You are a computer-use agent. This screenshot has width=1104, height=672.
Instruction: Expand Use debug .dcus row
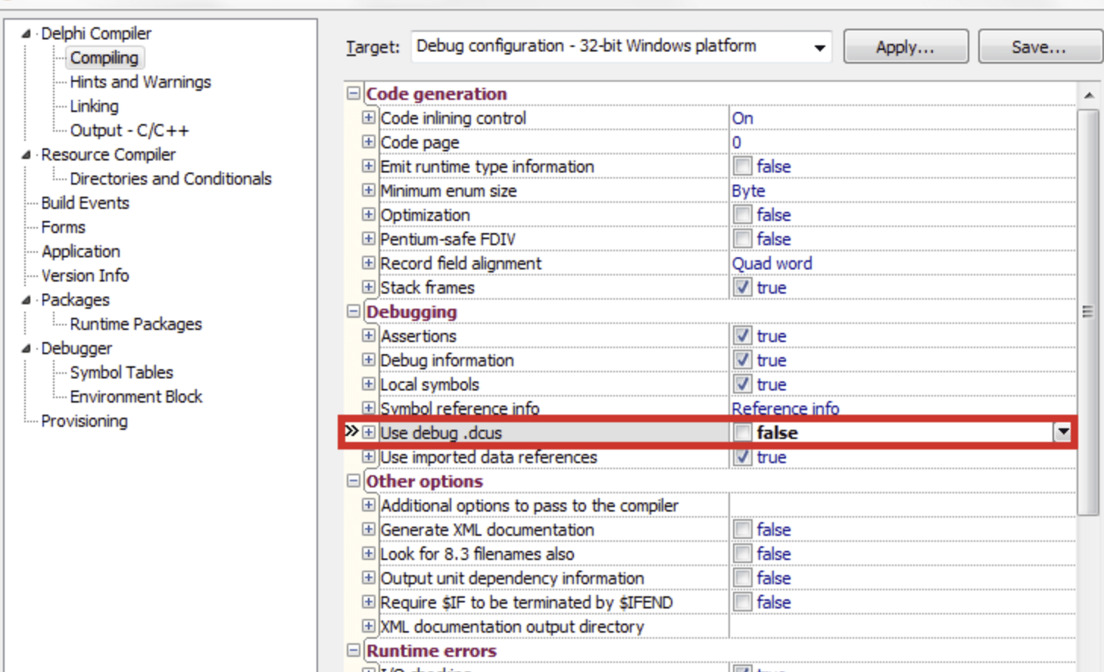coord(369,432)
